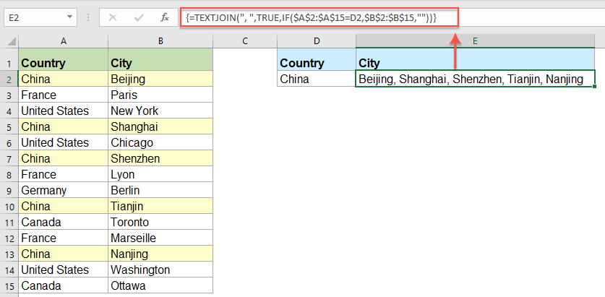Click the Enter checkmark formula bar icon
The width and height of the screenshot is (605, 297).
pos(139,18)
